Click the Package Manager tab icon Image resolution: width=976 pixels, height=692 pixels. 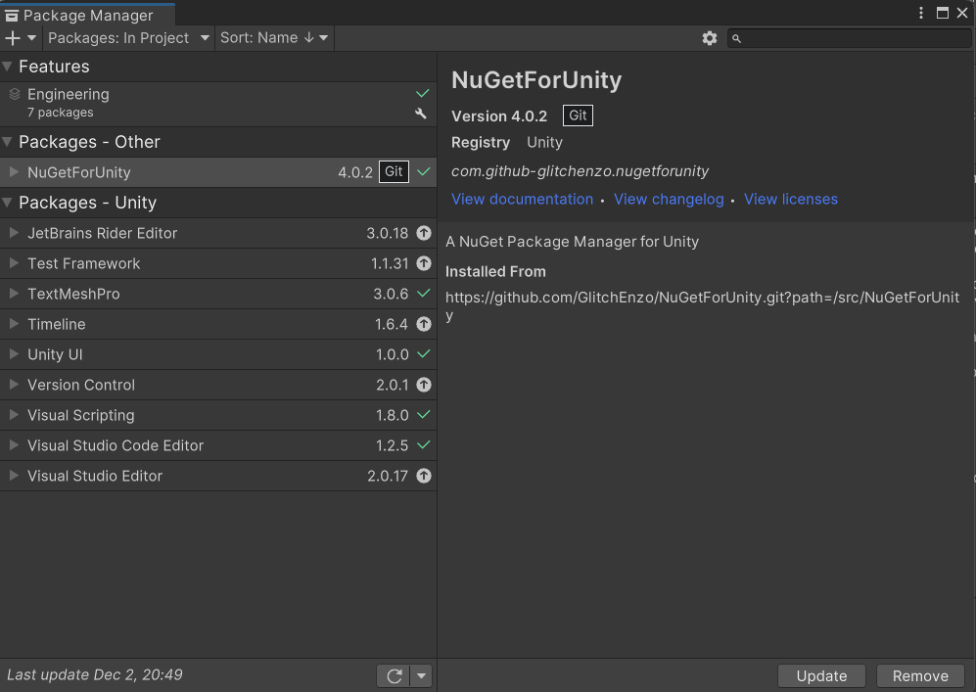point(12,16)
